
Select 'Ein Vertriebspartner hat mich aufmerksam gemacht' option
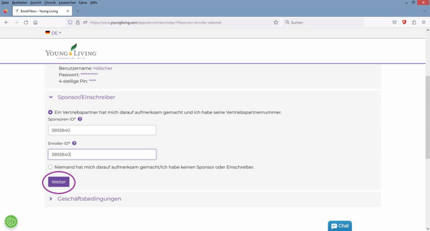pos(51,112)
